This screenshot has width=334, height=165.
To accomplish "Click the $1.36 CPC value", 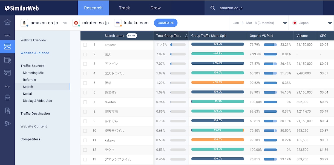I will pyautogui.click(x=324, y=150).
